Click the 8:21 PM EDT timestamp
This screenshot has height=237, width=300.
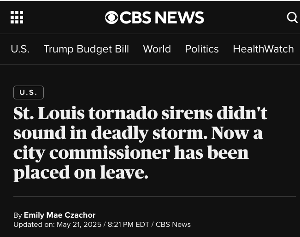[x=129, y=225]
